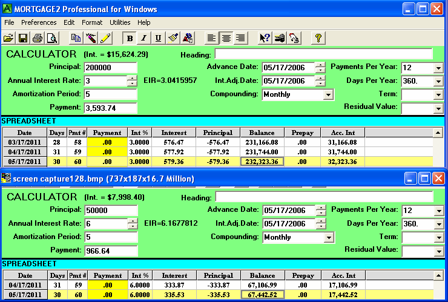Image resolution: width=448 pixels, height=302 pixels.
Task: Click the Payment field showing 3,593.74
Action: coord(111,108)
